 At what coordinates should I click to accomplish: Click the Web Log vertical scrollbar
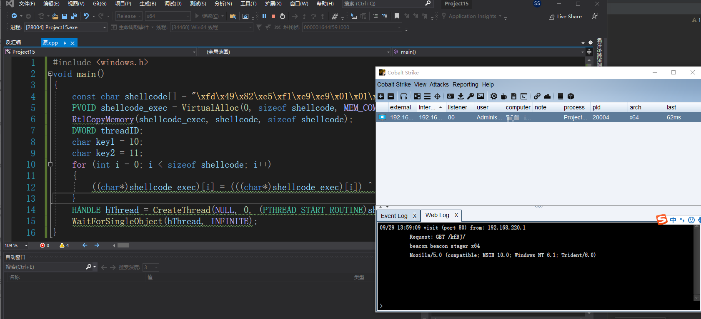click(696, 262)
